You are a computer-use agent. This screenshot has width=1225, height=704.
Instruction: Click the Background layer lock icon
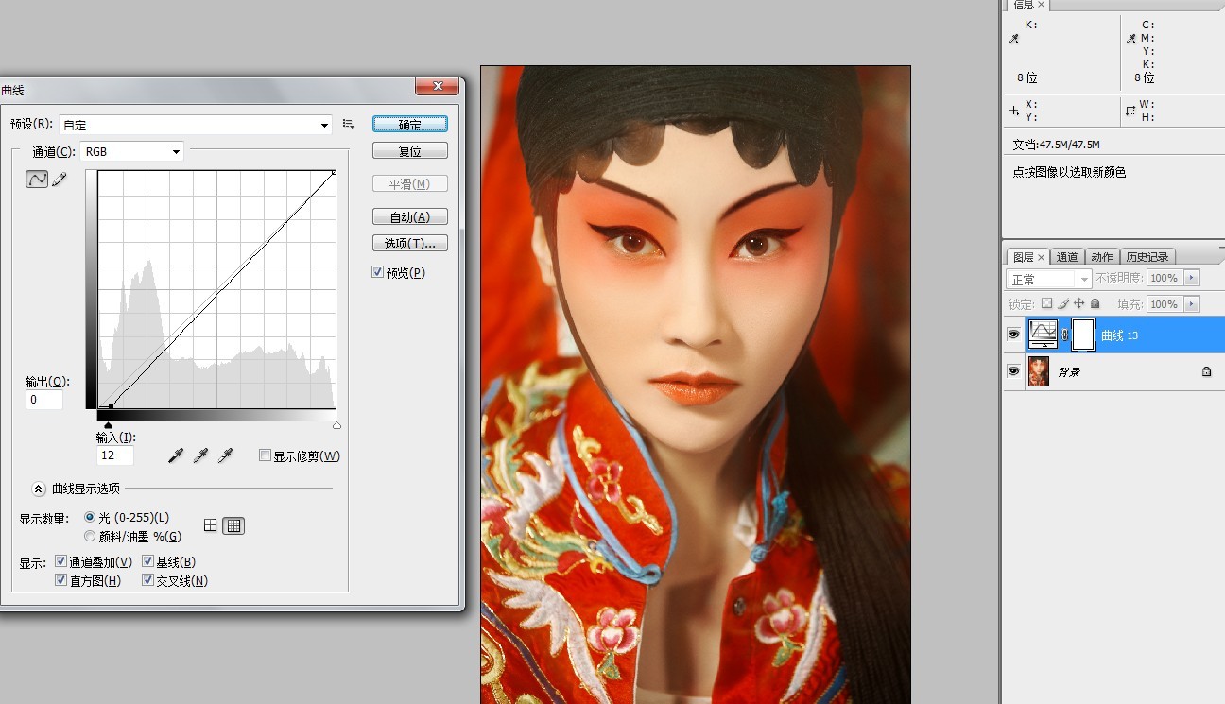tap(1207, 372)
